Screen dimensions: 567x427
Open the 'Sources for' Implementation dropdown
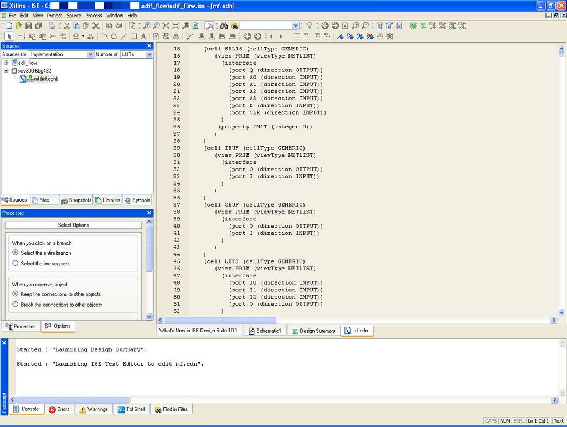pos(90,54)
